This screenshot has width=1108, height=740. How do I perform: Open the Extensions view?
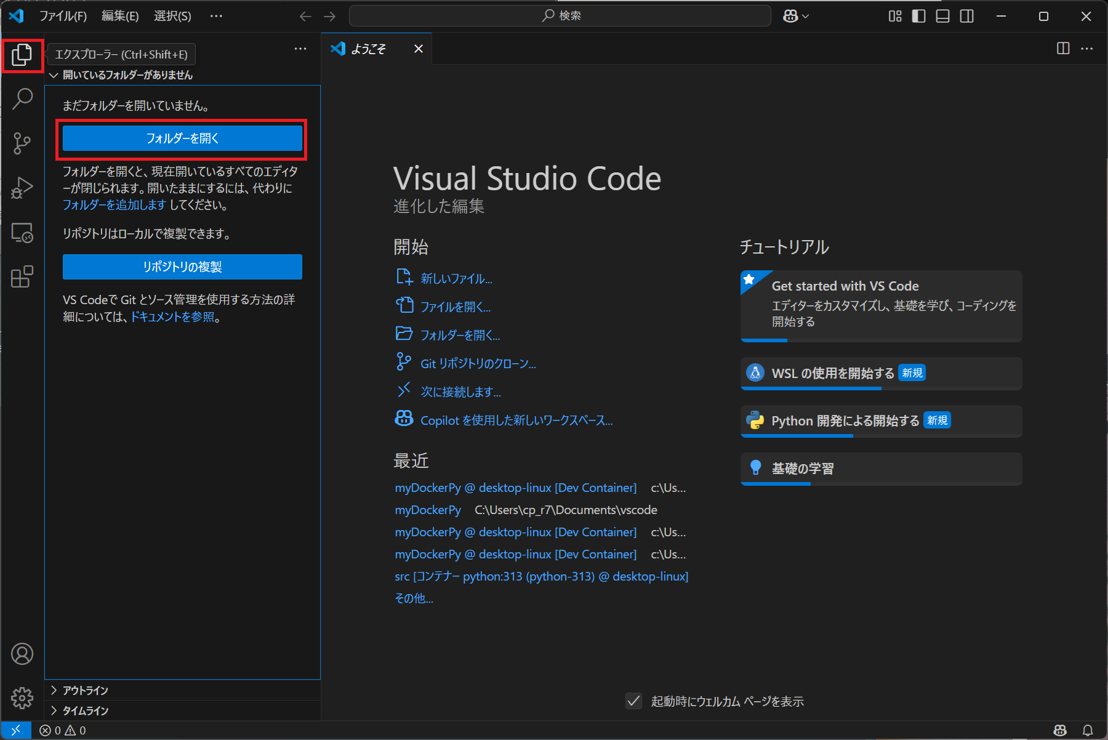(22, 277)
